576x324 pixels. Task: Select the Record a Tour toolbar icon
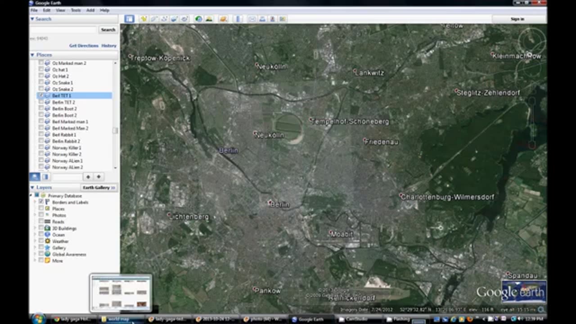tap(184, 19)
